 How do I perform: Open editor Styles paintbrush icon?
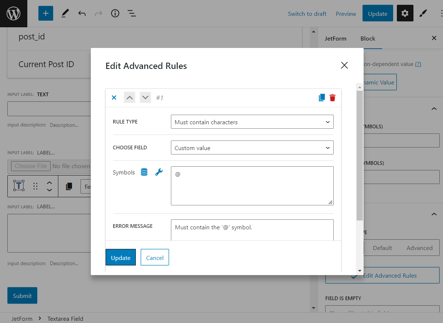[423, 13]
